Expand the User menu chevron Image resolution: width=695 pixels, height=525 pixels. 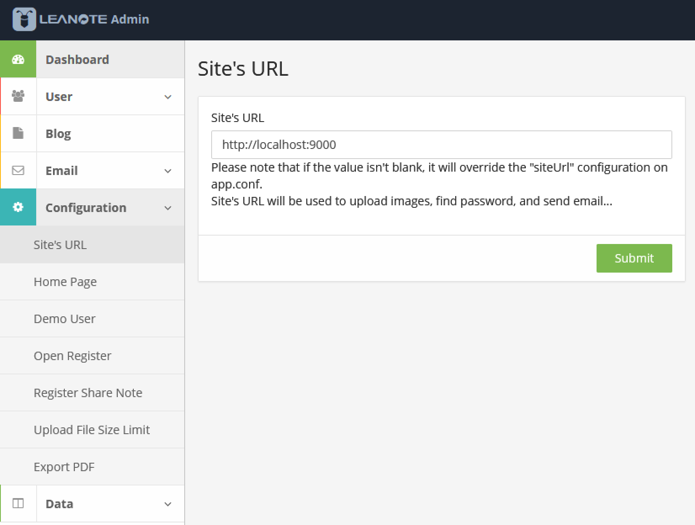pyautogui.click(x=168, y=97)
